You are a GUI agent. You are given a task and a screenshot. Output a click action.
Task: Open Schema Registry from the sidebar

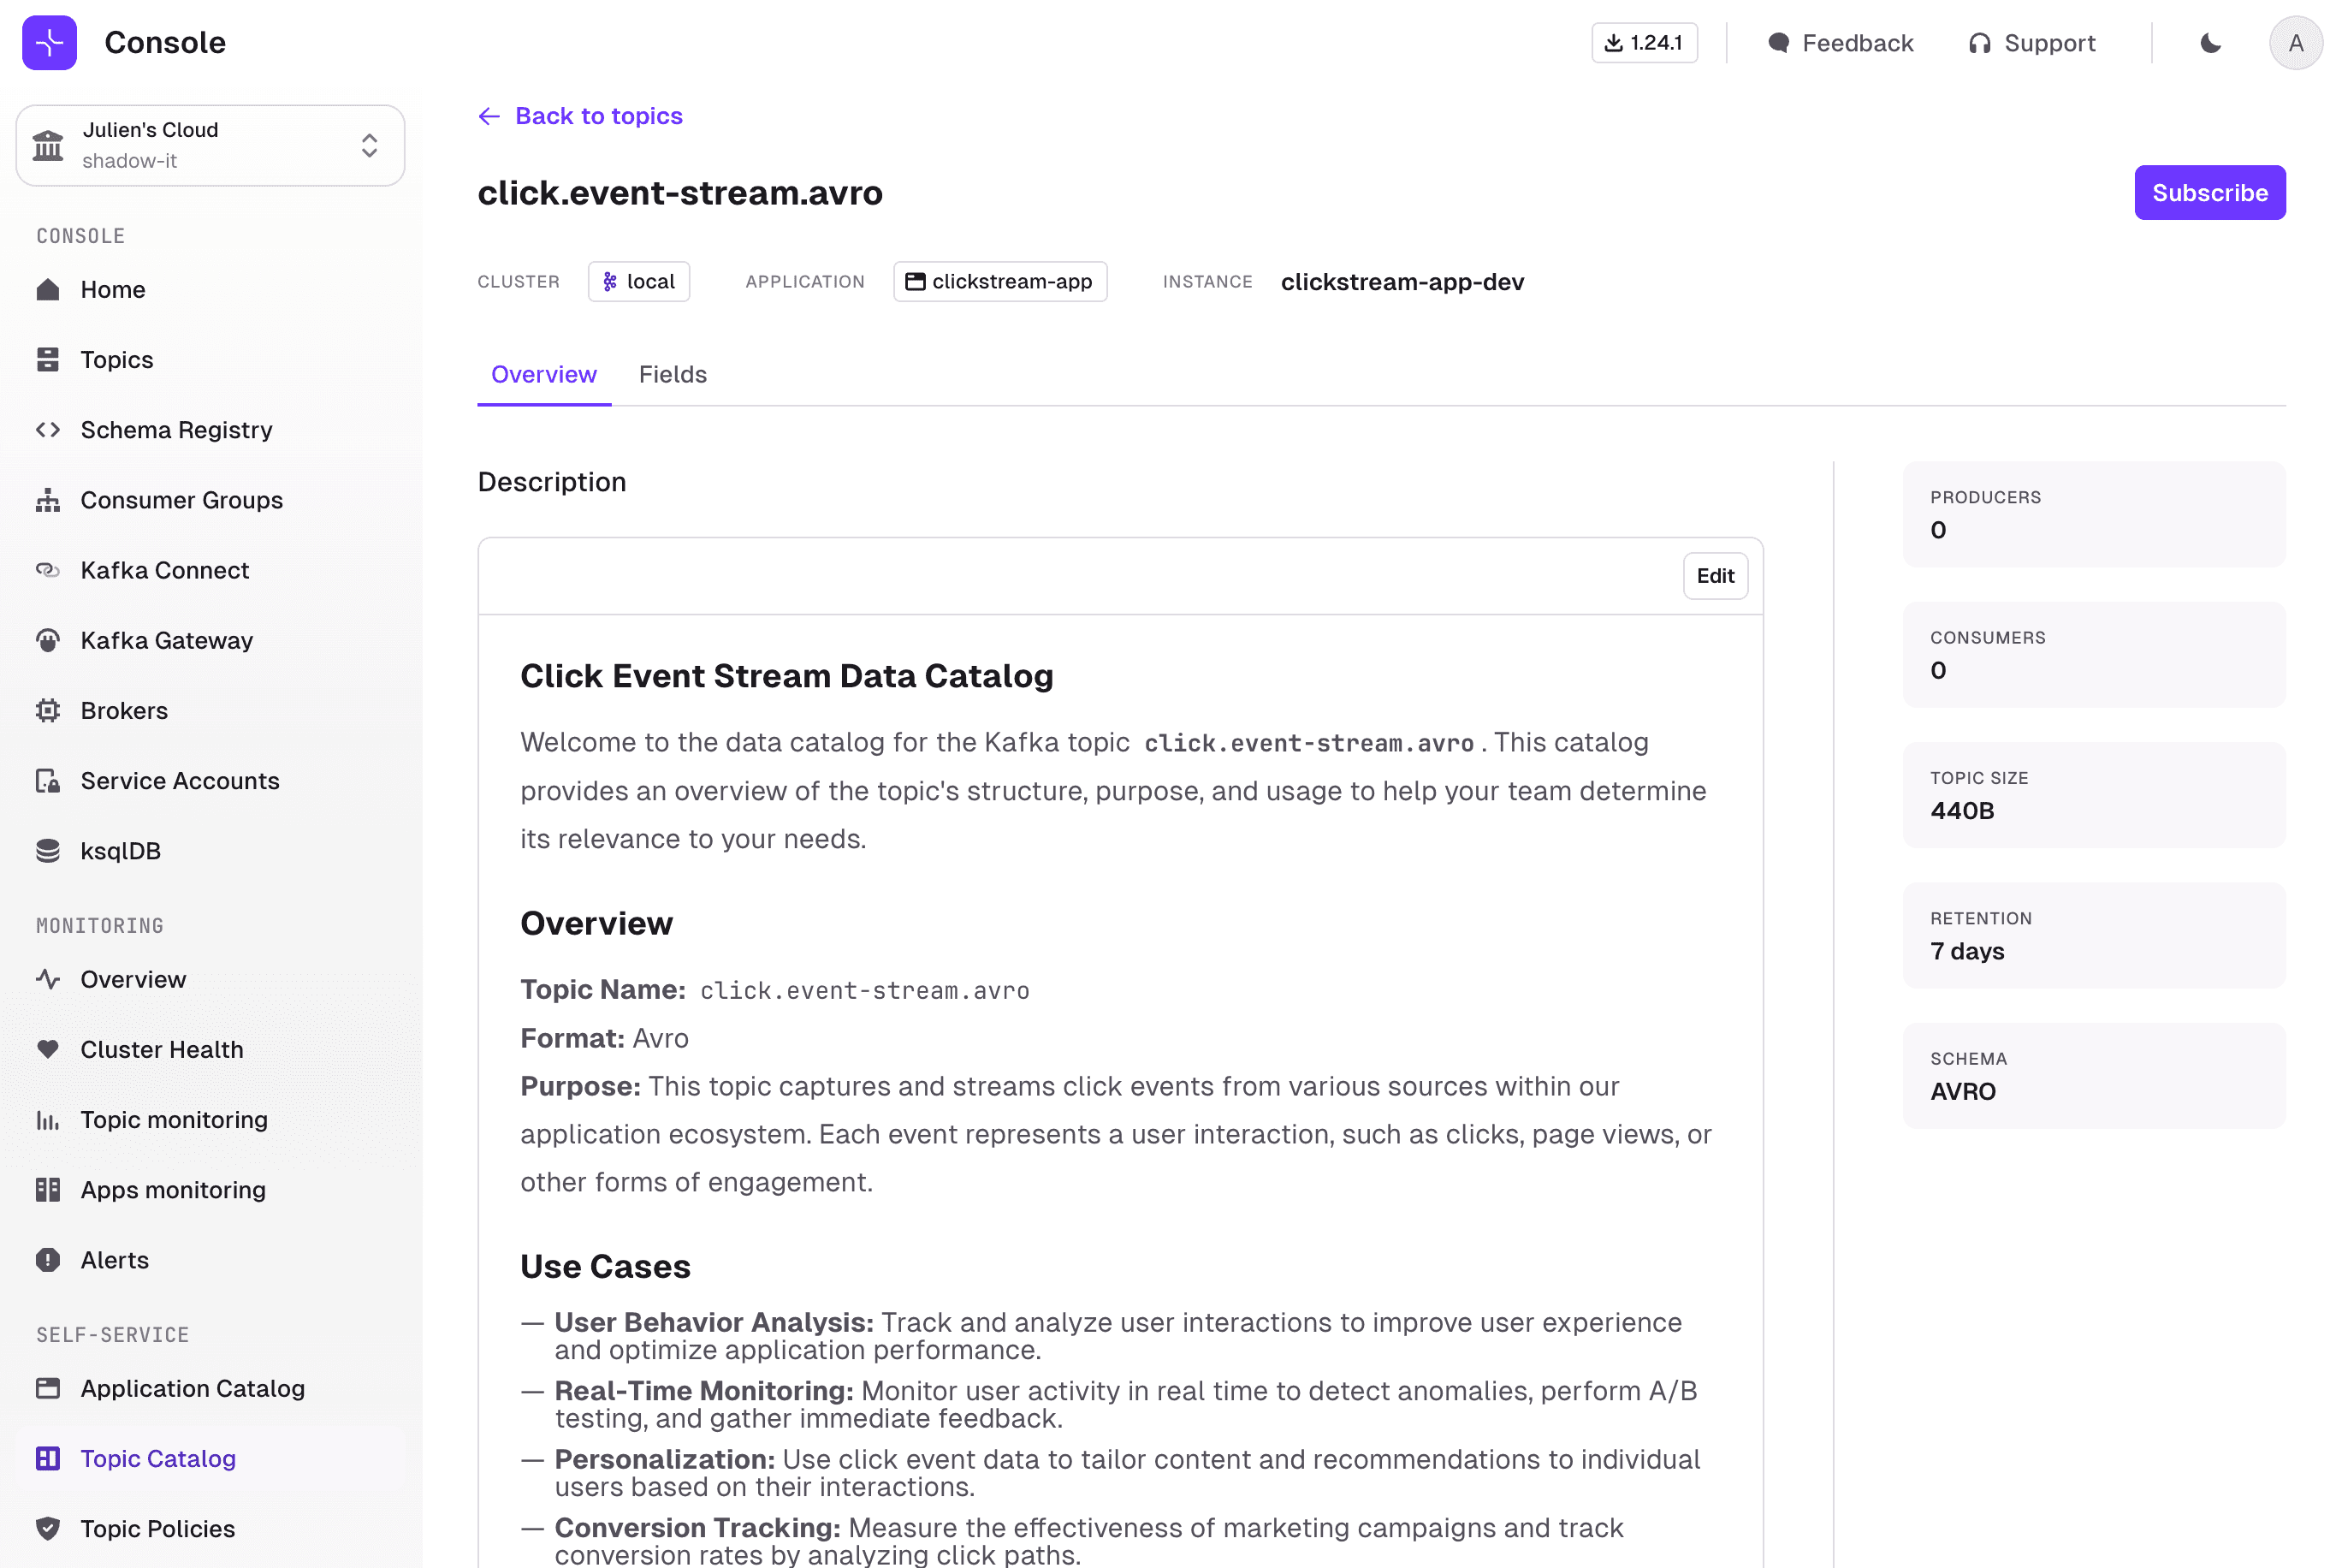[176, 430]
